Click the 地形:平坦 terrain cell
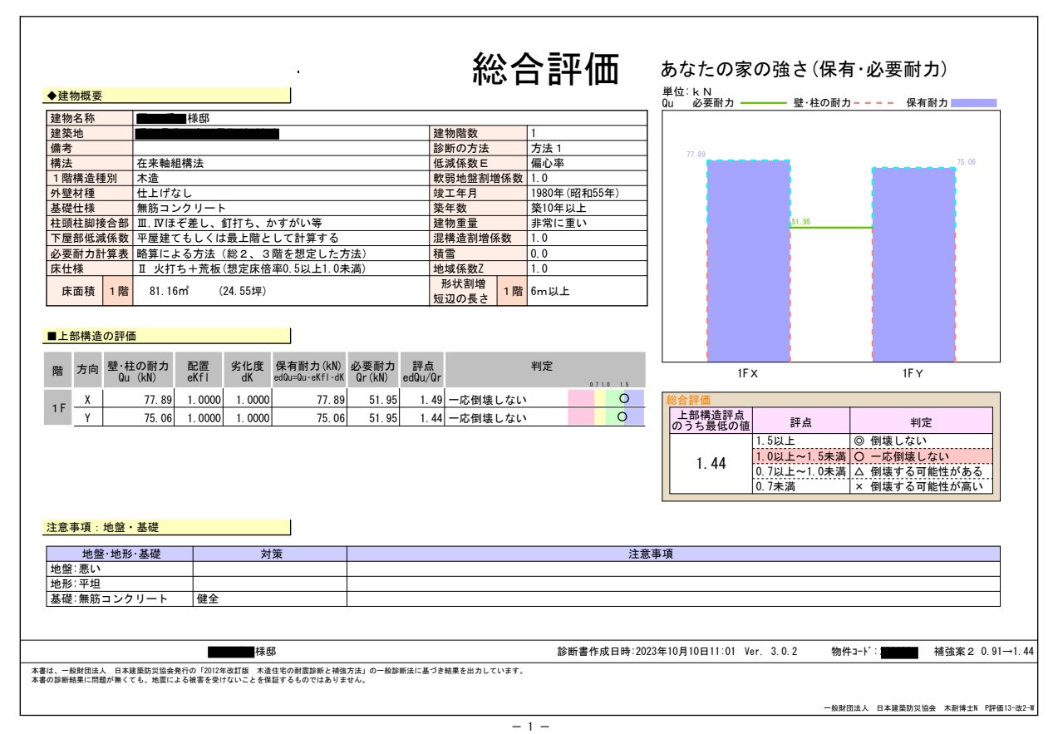Viewport: 1058px width, 734px height. tap(119, 583)
